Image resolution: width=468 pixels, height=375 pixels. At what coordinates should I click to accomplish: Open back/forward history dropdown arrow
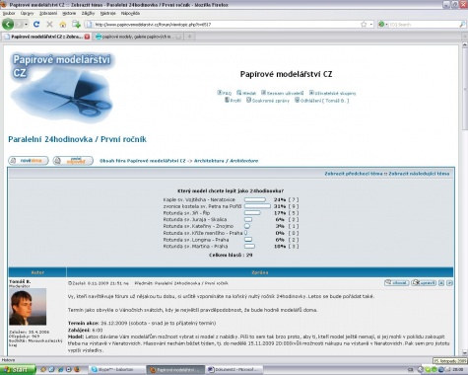click(x=27, y=25)
